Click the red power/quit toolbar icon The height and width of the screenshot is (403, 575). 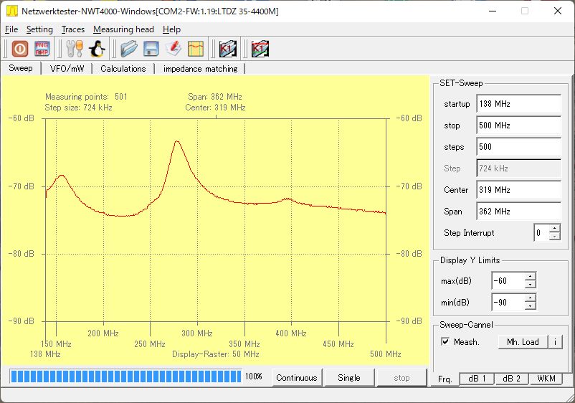click(20, 49)
